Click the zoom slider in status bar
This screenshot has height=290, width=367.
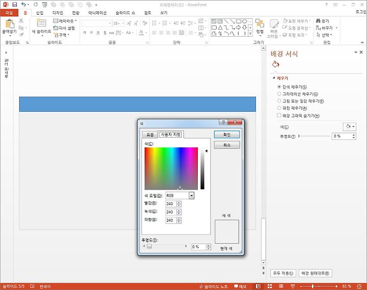(318, 286)
